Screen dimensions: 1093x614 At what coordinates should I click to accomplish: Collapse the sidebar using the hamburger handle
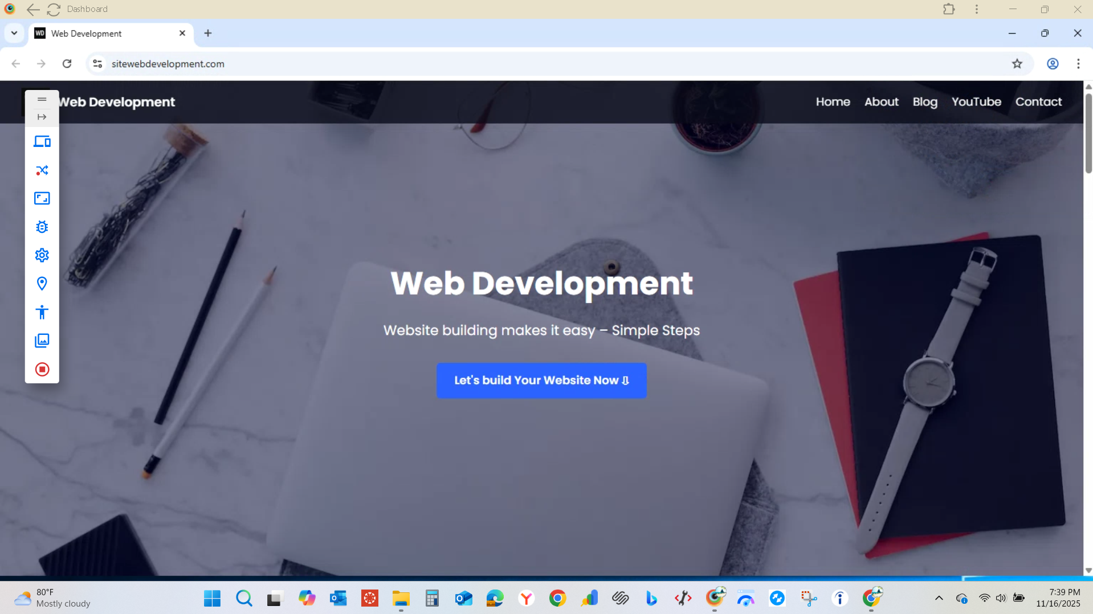click(x=42, y=99)
